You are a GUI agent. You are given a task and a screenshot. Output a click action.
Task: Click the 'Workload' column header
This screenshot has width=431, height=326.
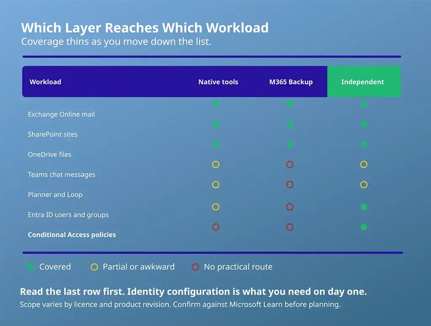point(45,82)
